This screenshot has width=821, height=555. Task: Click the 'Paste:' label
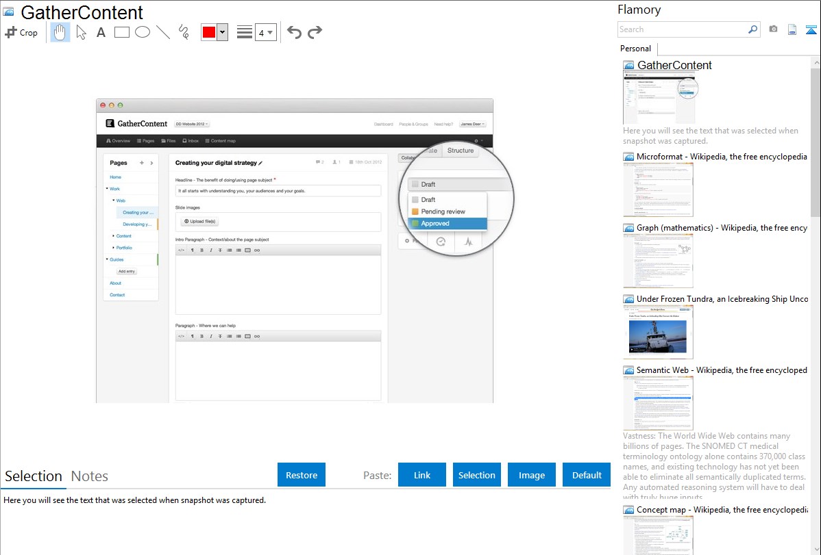coord(378,475)
